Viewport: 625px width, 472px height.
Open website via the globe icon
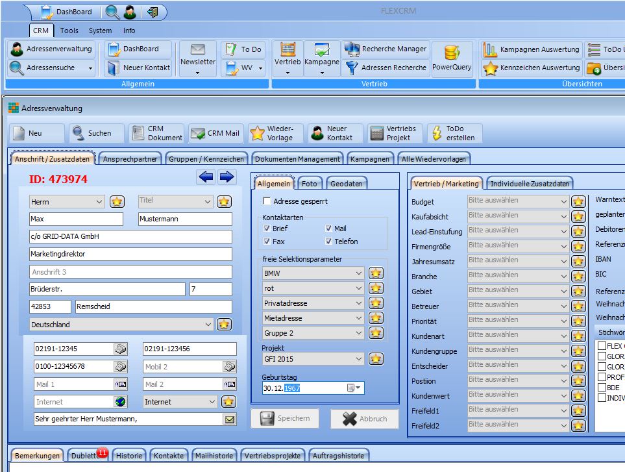[x=120, y=402]
